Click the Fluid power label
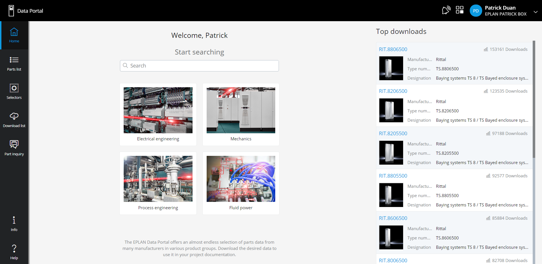The height and width of the screenshot is (264, 542). coord(241,208)
